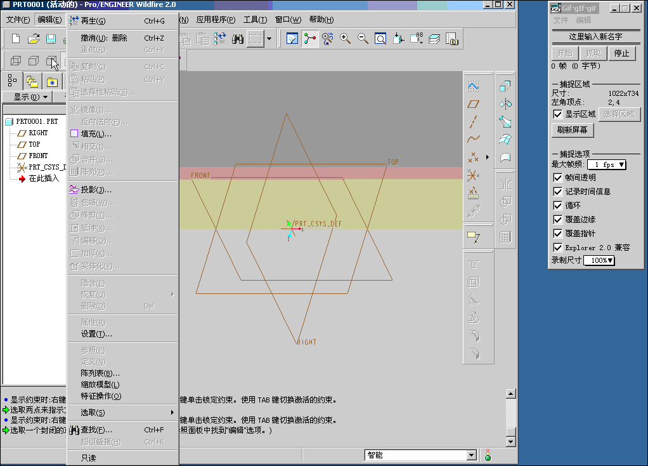Click the message area scroll down arrow
Screen dimensions: 648x466
511,442
